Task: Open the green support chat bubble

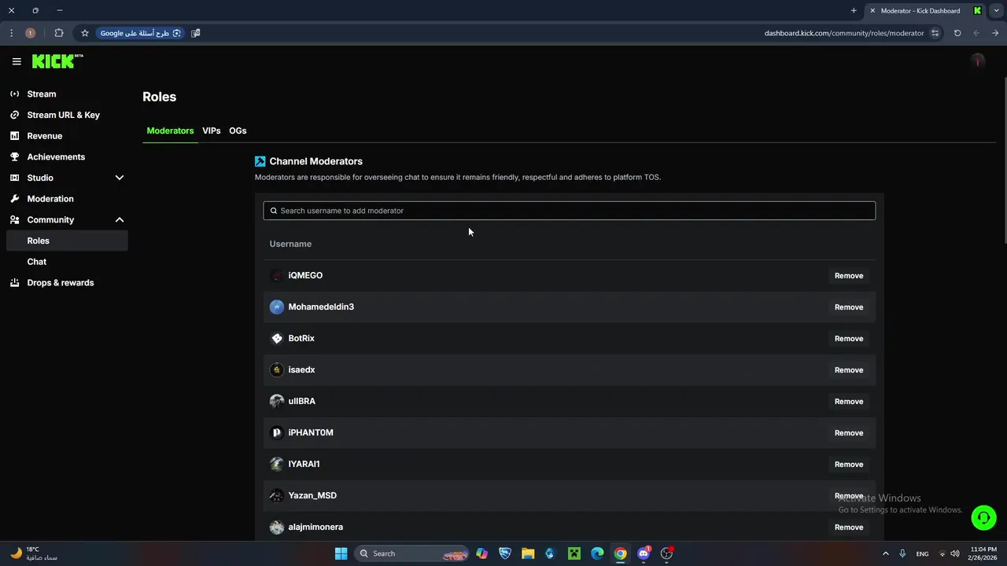Action: (983, 517)
